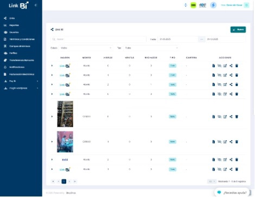Click the edit icon in the first row
255x197 pixels.
pyautogui.click(x=225, y=65)
